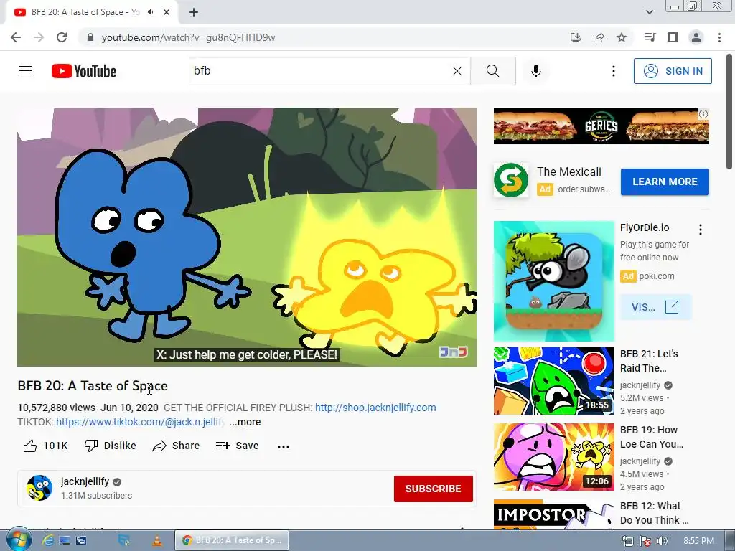Click LEARN MORE on The Mexicali ad
735x551 pixels.
tap(665, 182)
